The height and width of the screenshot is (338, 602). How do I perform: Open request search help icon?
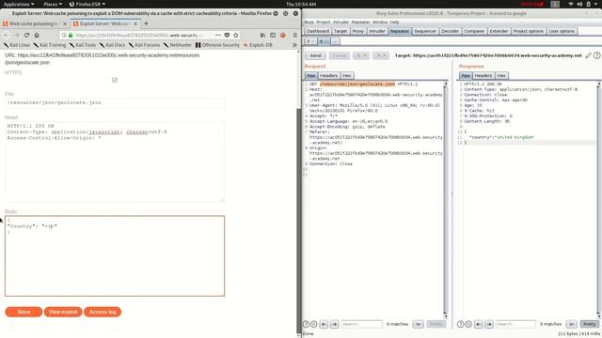pos(306,324)
